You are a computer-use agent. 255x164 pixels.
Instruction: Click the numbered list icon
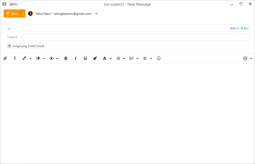(131, 58)
